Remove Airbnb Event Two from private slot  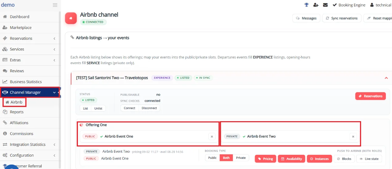(x=353, y=136)
